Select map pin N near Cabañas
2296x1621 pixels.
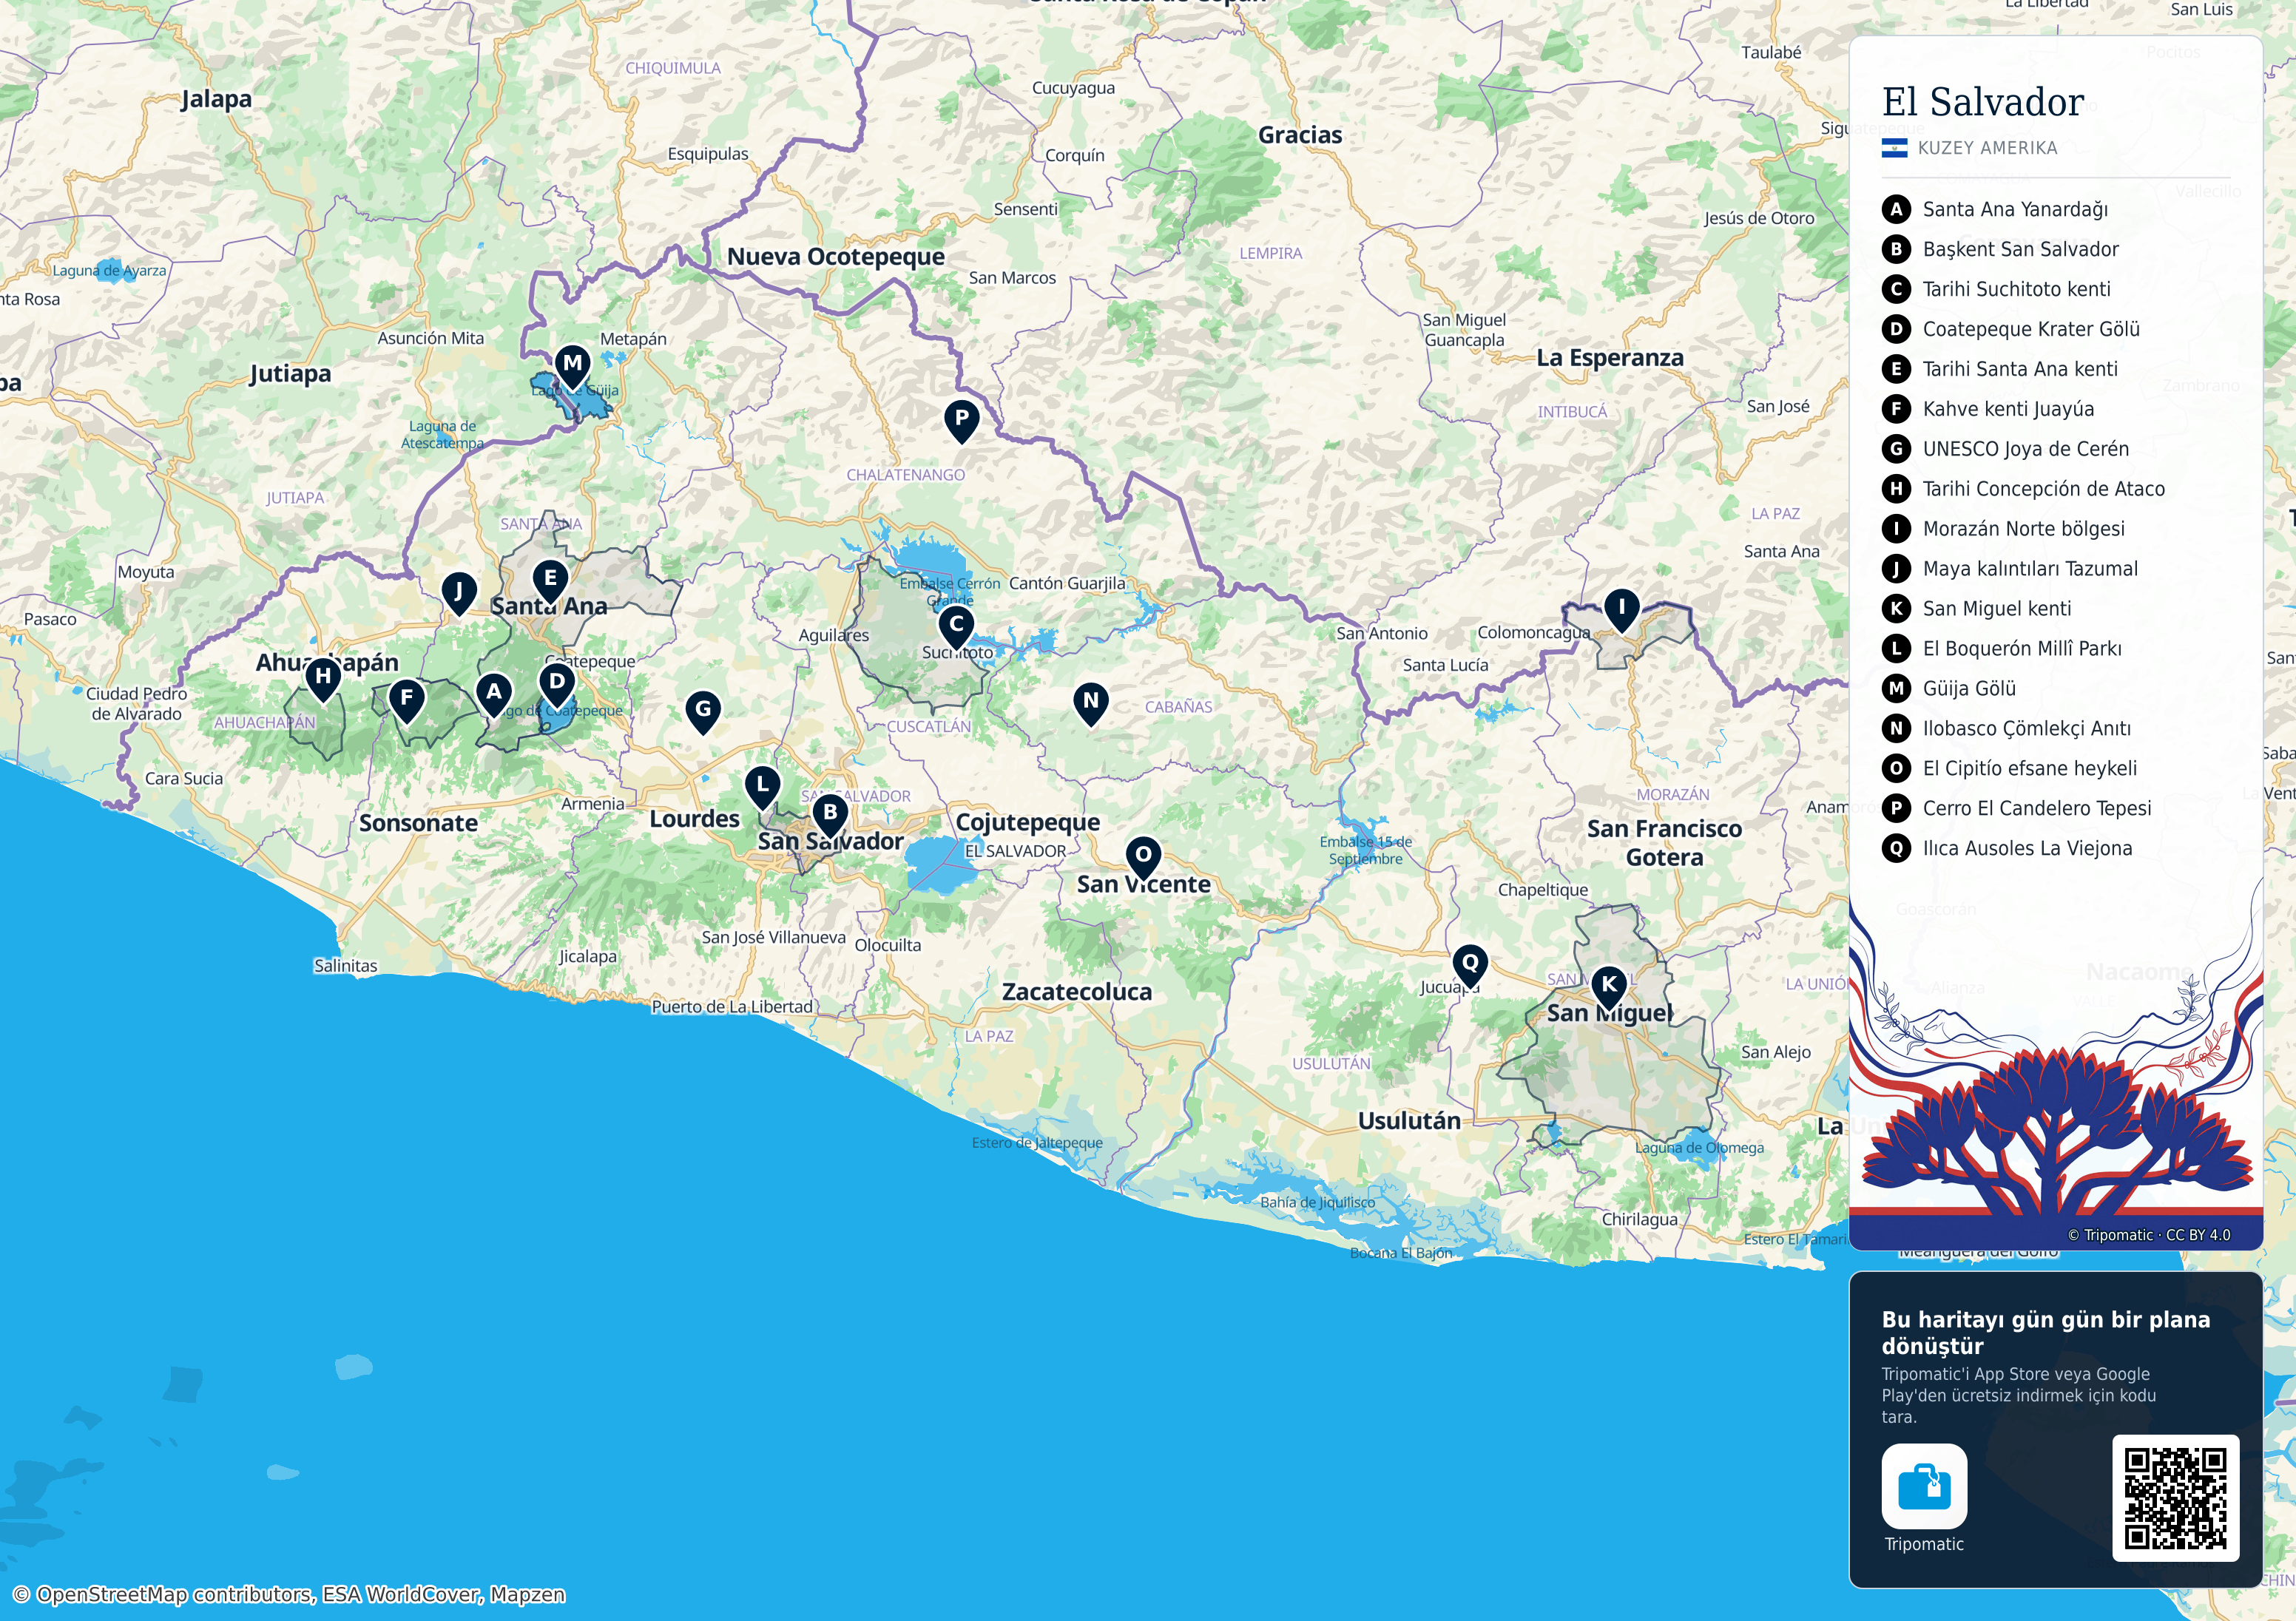[x=1091, y=703]
